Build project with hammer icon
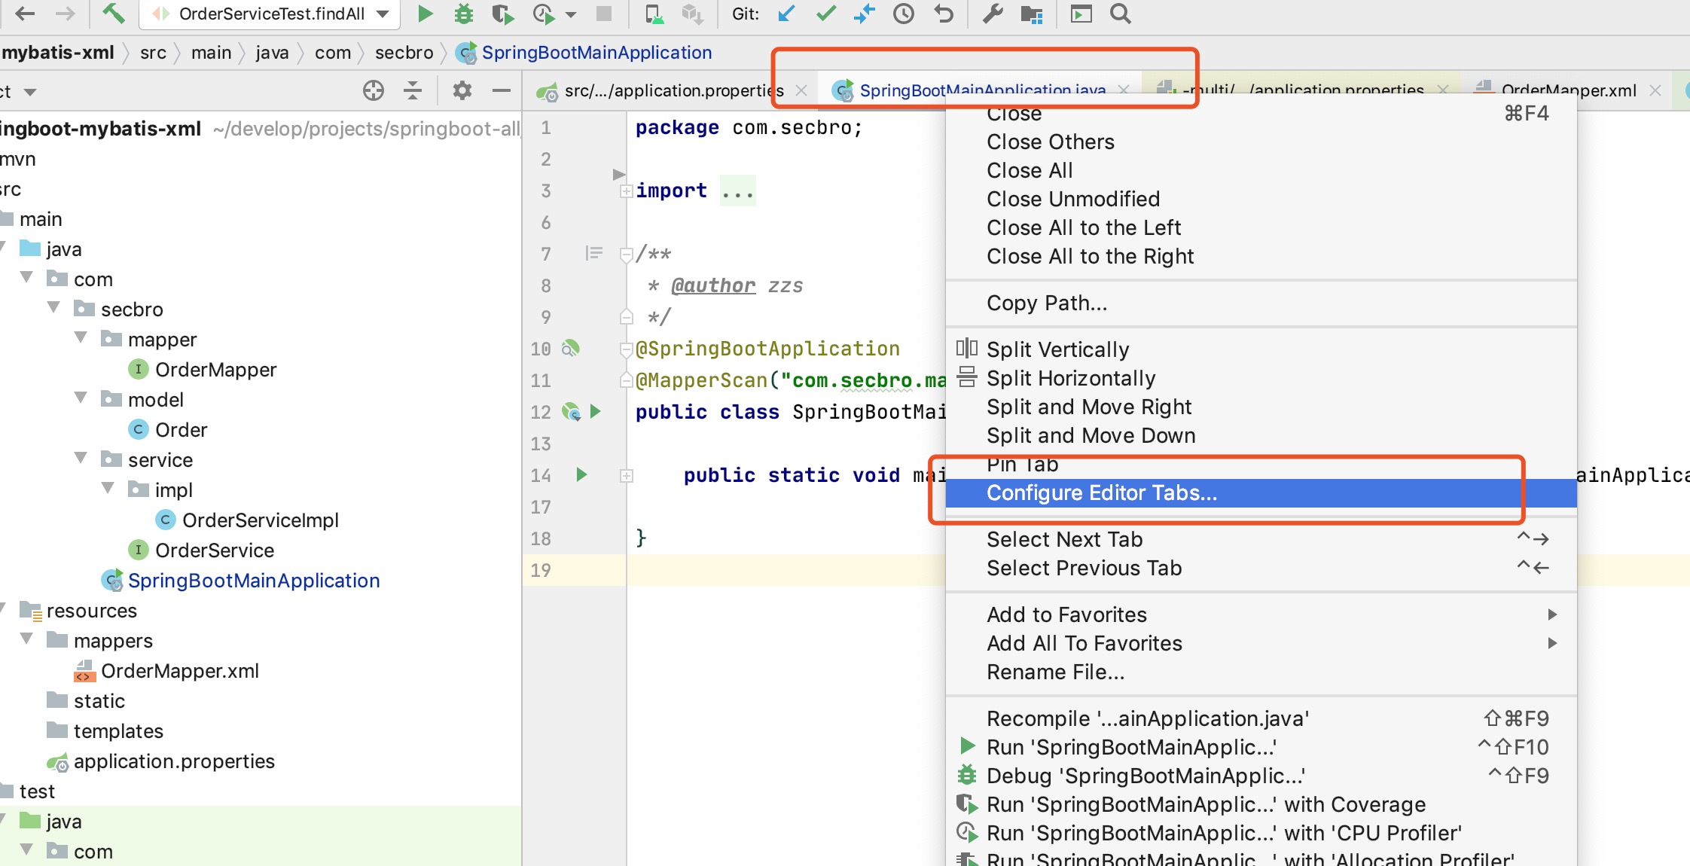This screenshot has height=866, width=1690. pos(113,14)
